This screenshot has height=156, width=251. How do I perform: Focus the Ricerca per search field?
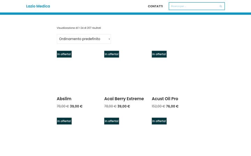197,6
